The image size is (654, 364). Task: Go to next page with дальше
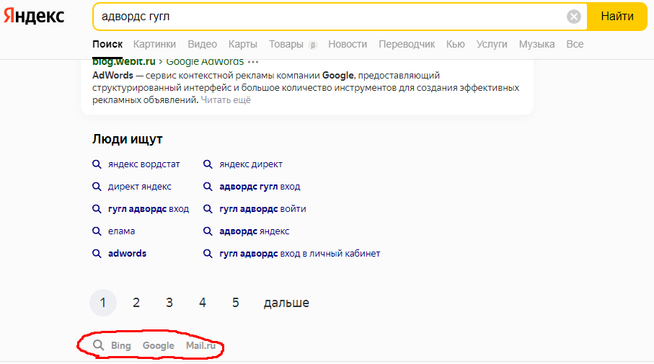[x=286, y=303]
